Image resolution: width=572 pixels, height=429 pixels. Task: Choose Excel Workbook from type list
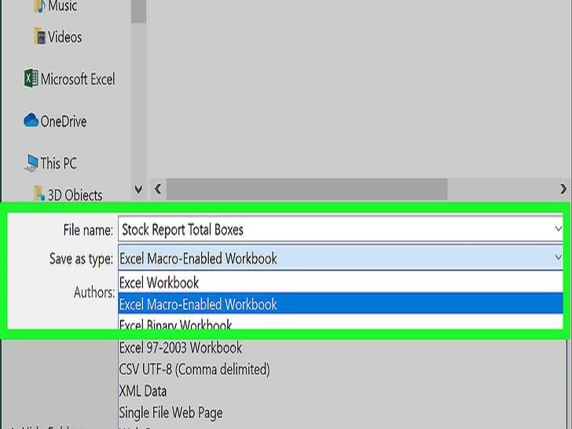pyautogui.click(x=340, y=282)
